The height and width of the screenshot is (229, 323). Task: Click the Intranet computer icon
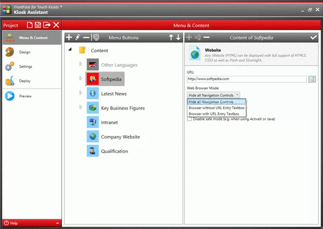point(93,122)
